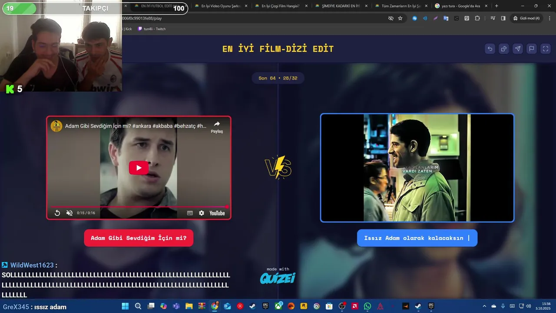The height and width of the screenshot is (313, 556).
Task: Open the Windows Start menu
Action: coord(125,306)
